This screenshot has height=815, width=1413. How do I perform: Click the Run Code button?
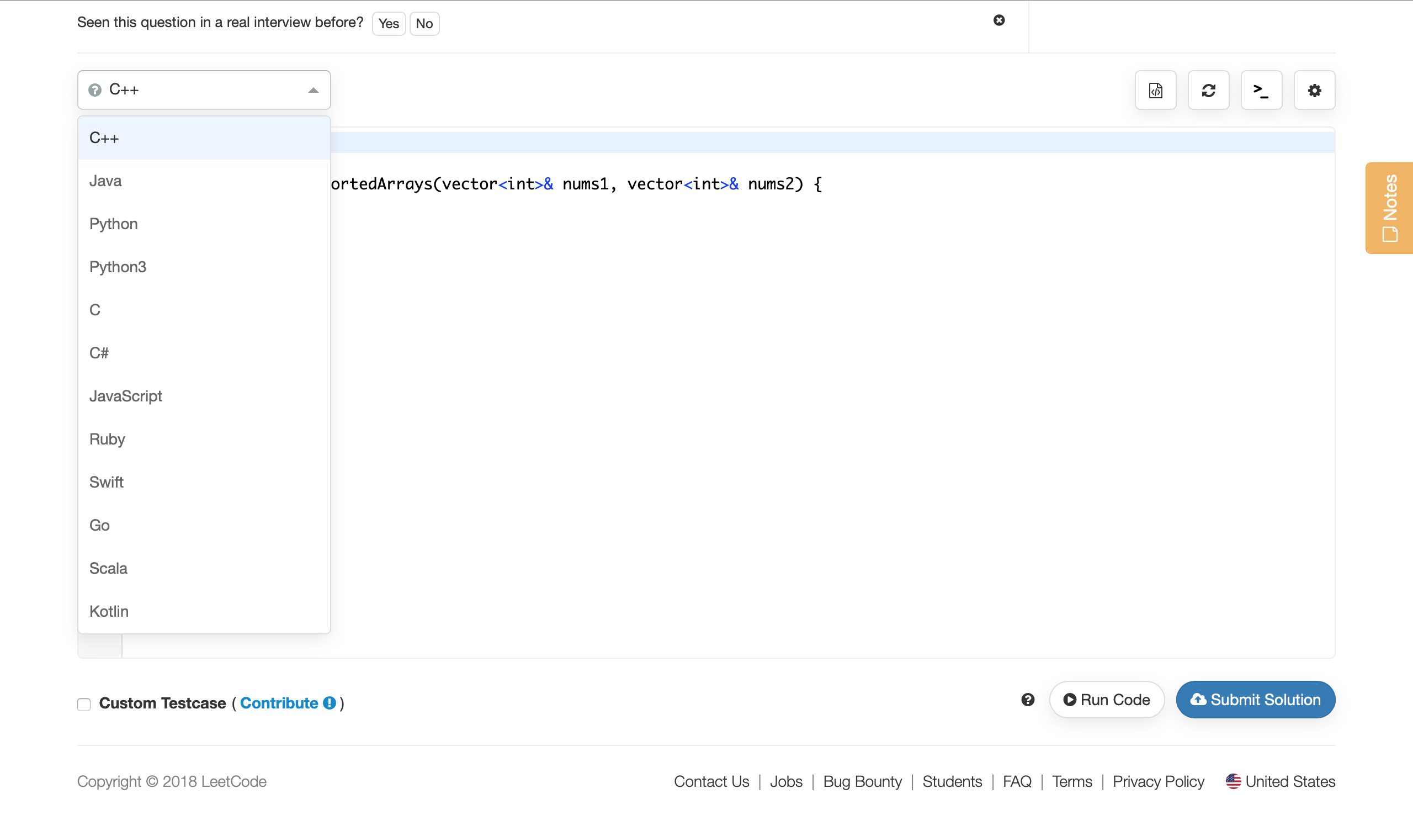[x=1106, y=699]
